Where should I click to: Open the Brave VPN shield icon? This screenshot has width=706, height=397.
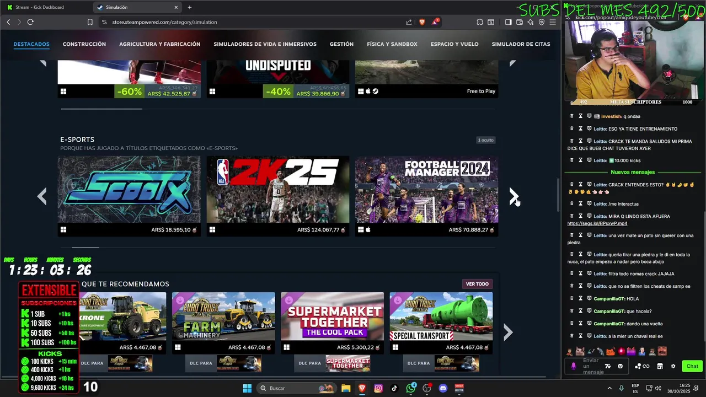click(x=542, y=22)
